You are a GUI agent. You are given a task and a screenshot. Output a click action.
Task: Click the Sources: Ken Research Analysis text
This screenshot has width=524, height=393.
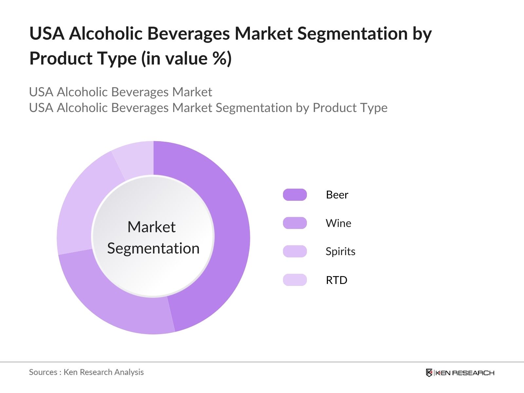pyautogui.click(x=86, y=372)
